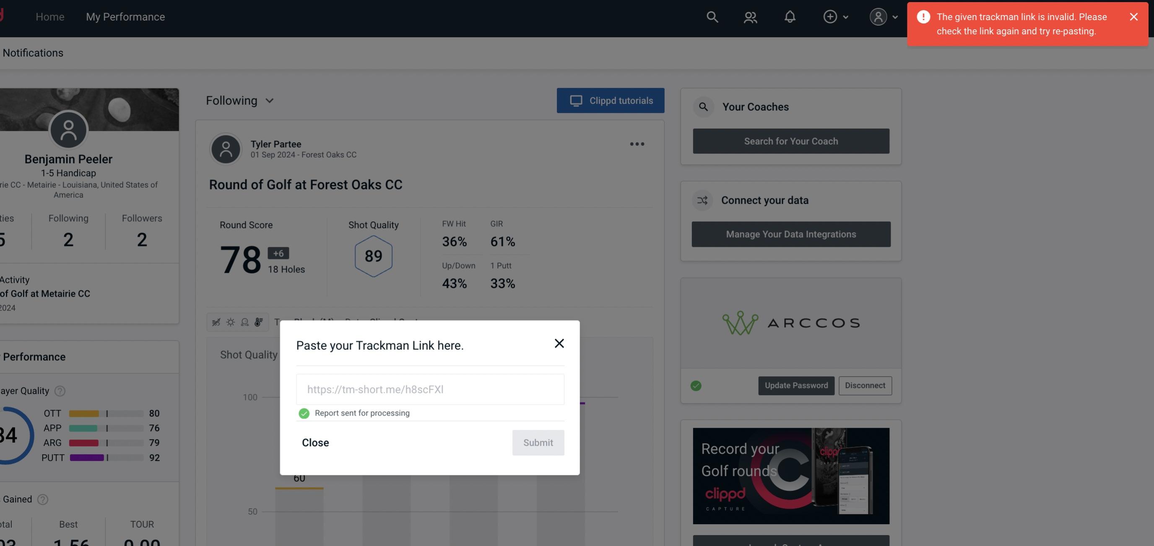Click the Your Coaches search icon

pyautogui.click(x=703, y=107)
